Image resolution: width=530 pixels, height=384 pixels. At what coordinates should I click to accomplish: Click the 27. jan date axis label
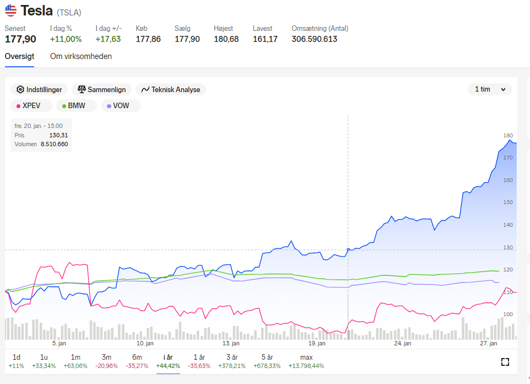pyautogui.click(x=489, y=343)
